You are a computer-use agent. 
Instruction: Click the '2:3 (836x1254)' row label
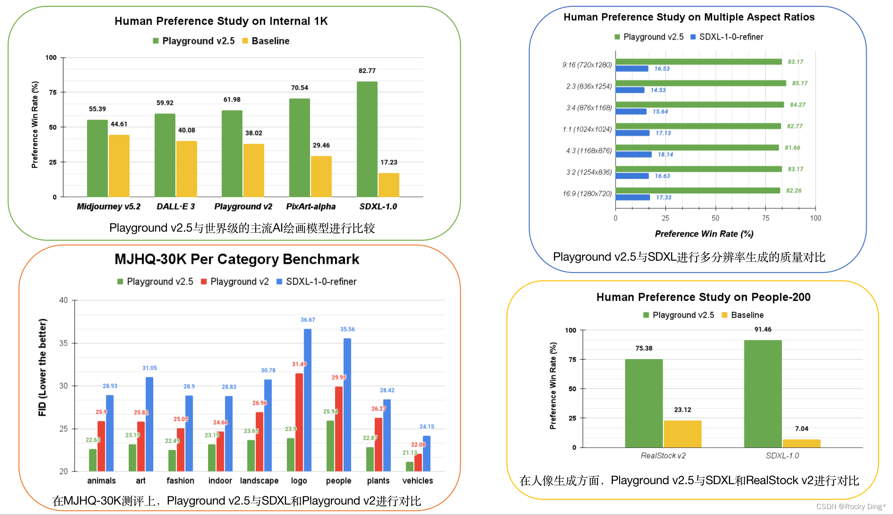(589, 86)
